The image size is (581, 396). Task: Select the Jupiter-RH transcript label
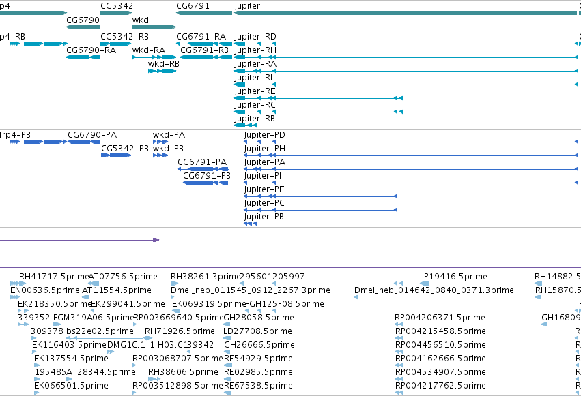coord(255,50)
